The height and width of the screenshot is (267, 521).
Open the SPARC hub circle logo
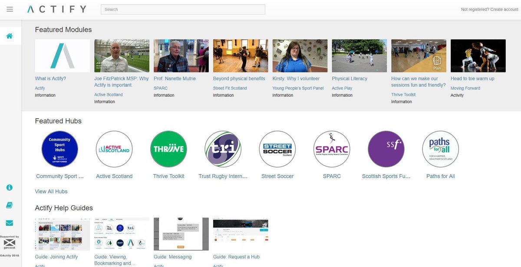click(x=332, y=149)
